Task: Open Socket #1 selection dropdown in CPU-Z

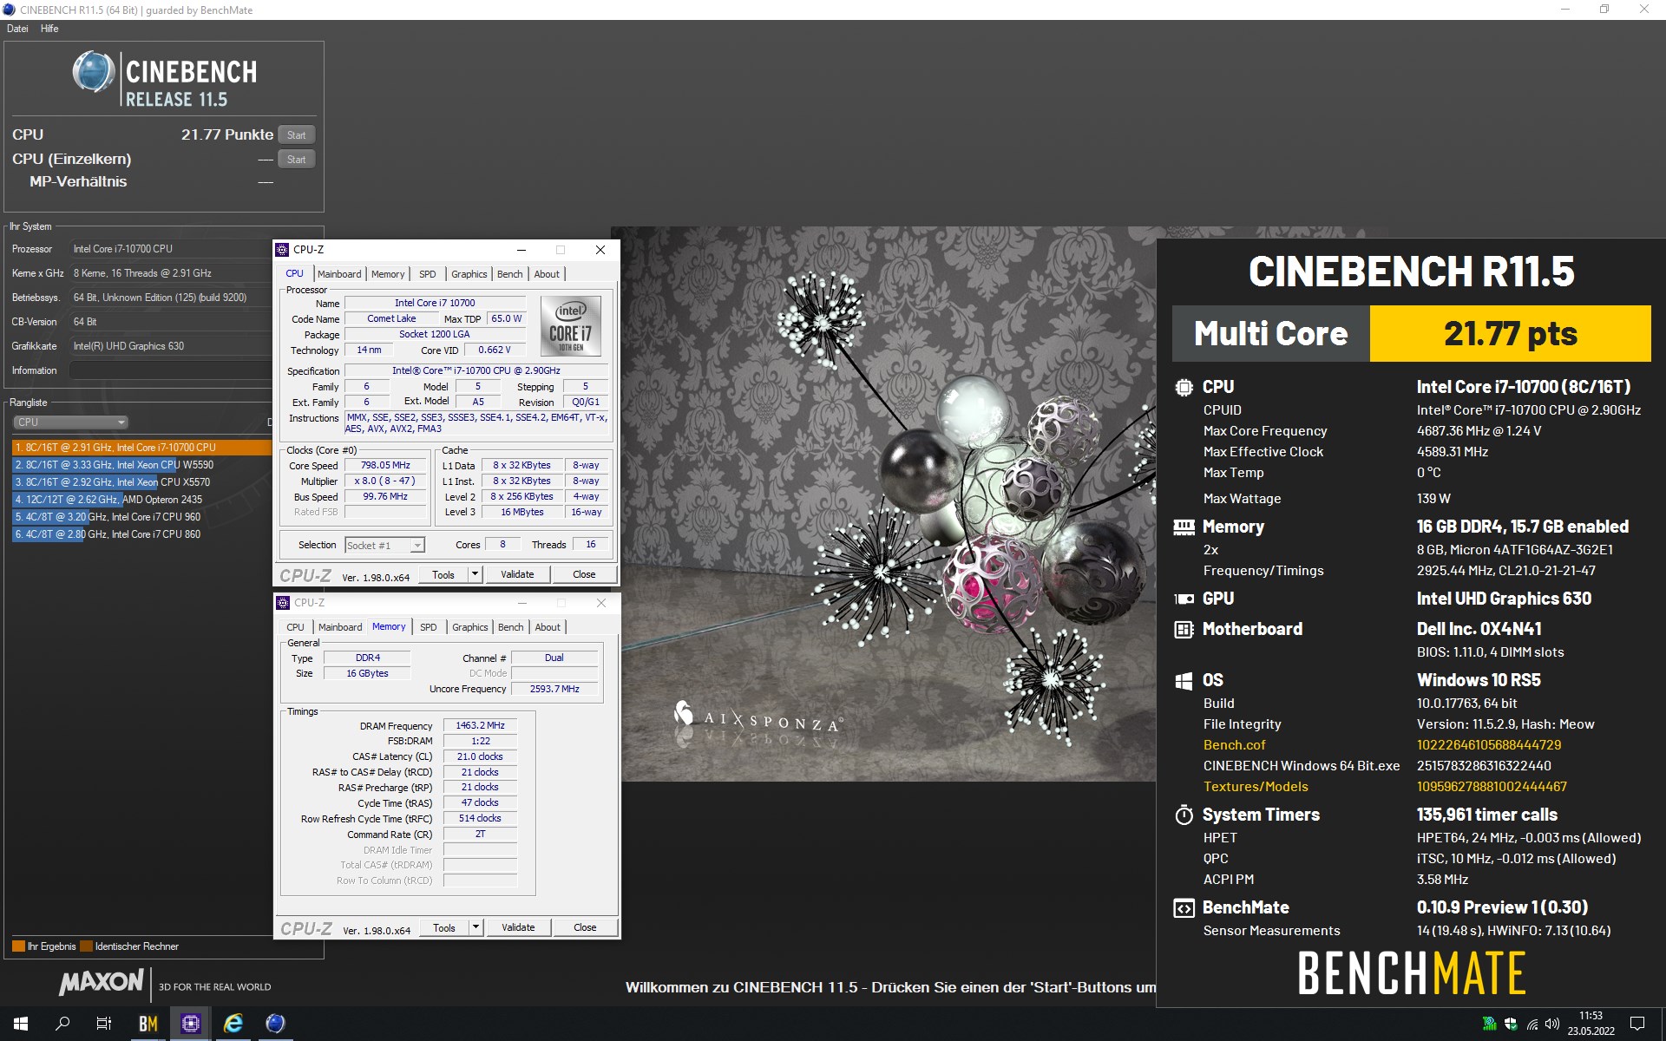Action: tap(384, 546)
